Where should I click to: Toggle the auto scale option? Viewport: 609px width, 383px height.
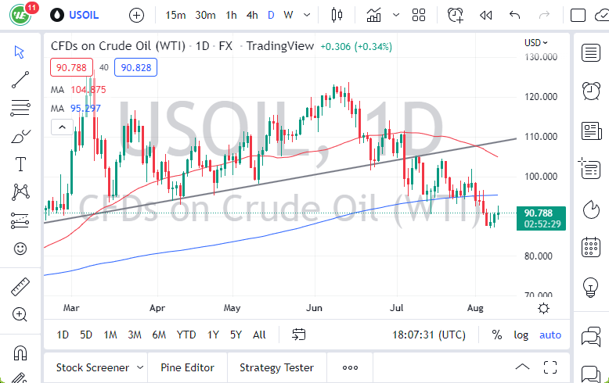550,335
